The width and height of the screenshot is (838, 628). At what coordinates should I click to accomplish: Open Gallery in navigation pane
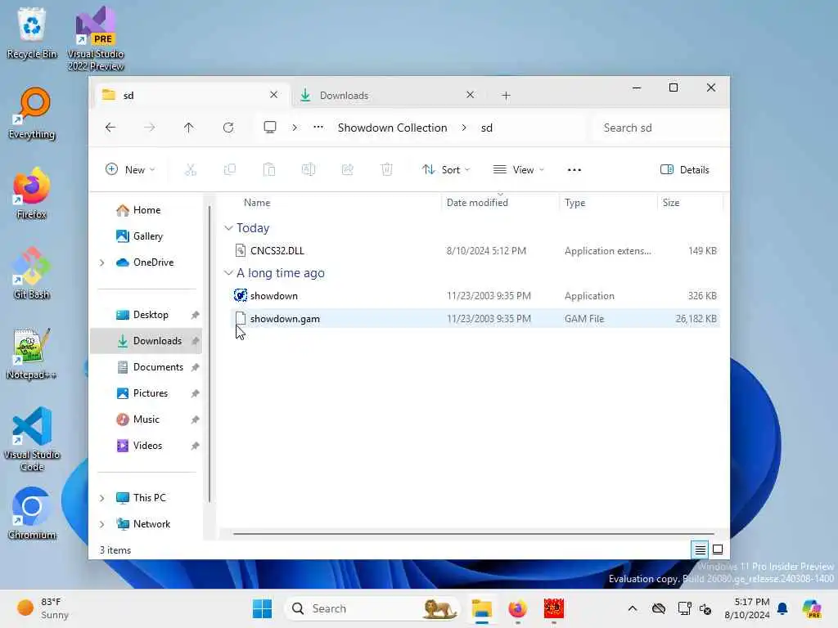147,236
